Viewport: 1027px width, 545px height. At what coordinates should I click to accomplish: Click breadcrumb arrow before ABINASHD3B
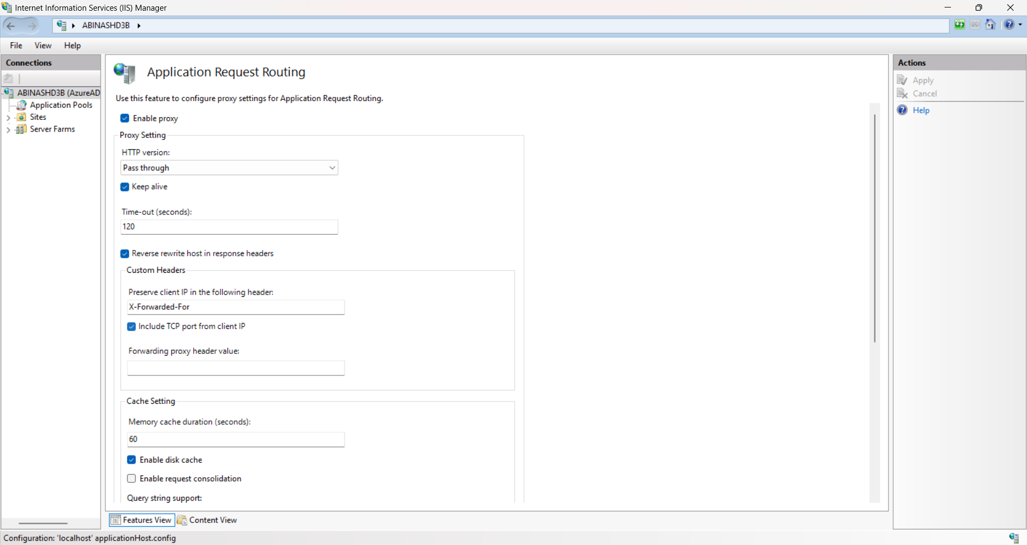(x=73, y=26)
